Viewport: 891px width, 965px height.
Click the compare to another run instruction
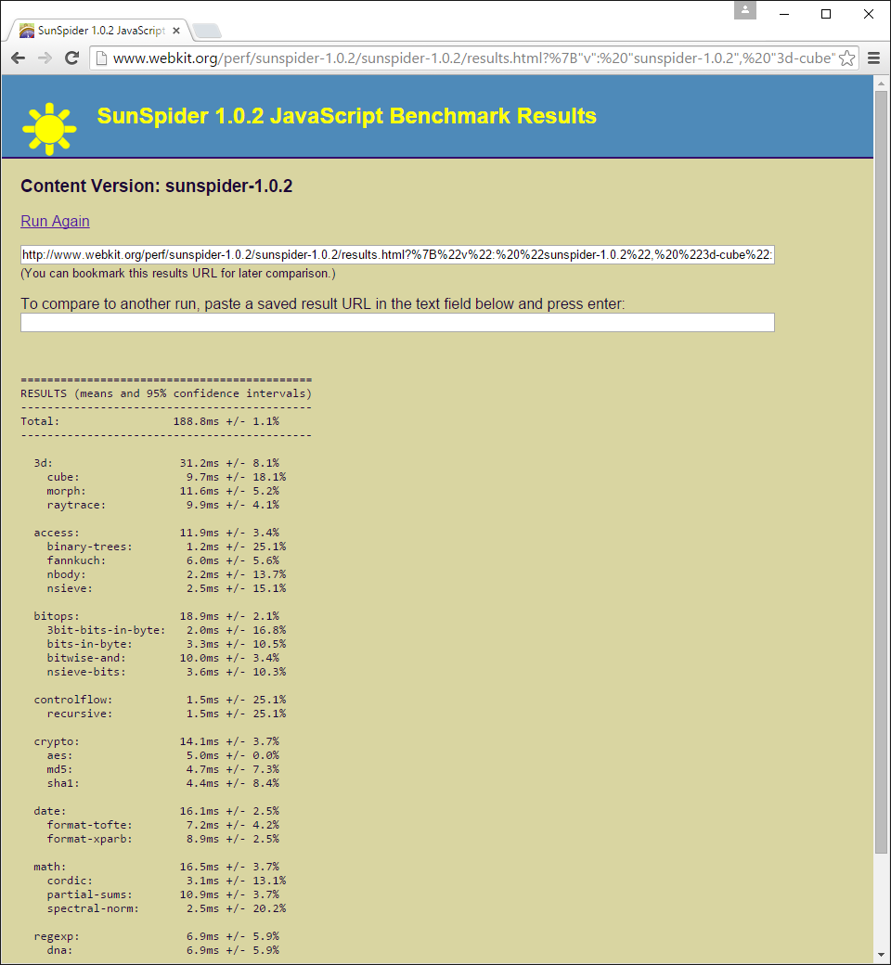[323, 303]
